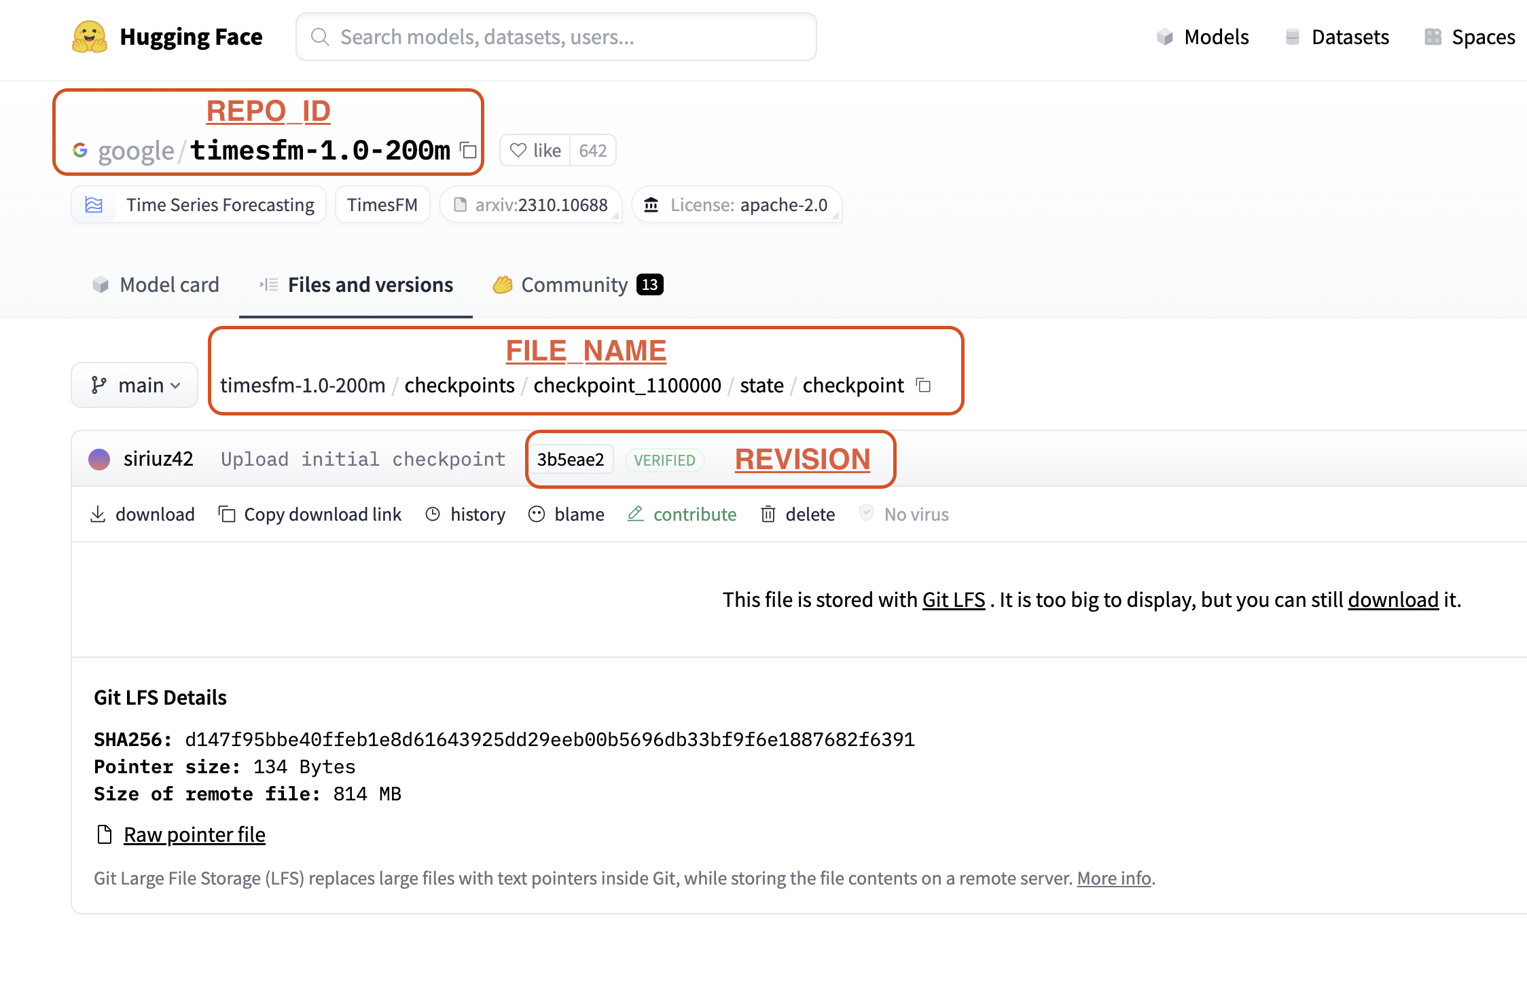Open the Datasets page
Screen dimensions: 1527x983
1337,37
